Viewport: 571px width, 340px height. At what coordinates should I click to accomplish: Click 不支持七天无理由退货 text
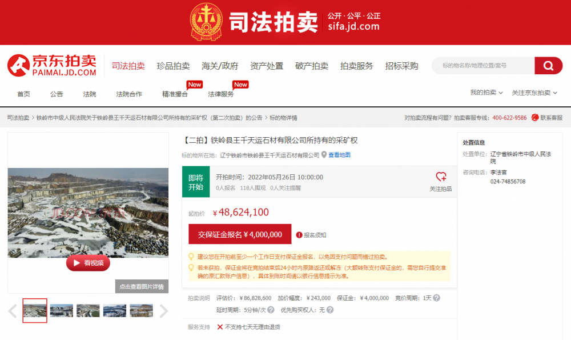tap(253, 327)
